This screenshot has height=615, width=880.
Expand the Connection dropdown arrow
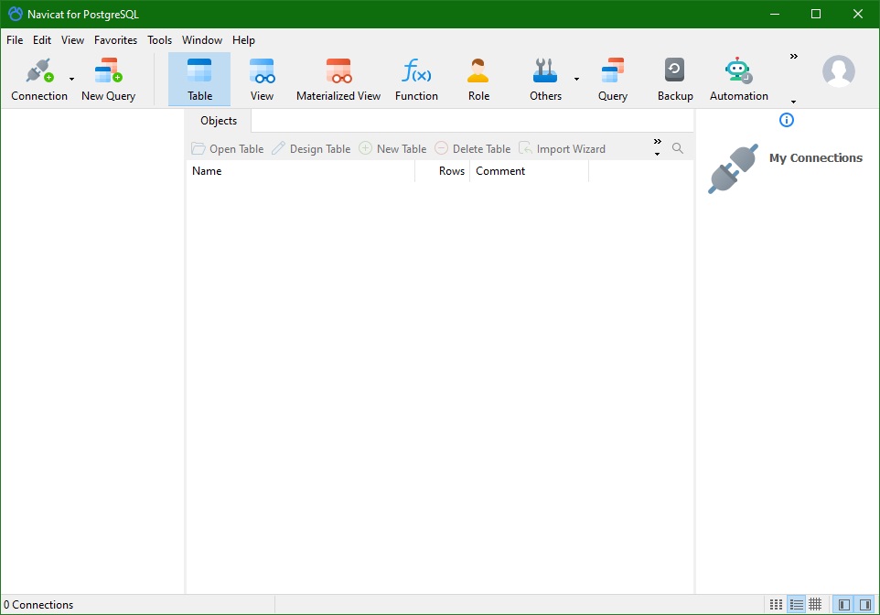pos(71,80)
